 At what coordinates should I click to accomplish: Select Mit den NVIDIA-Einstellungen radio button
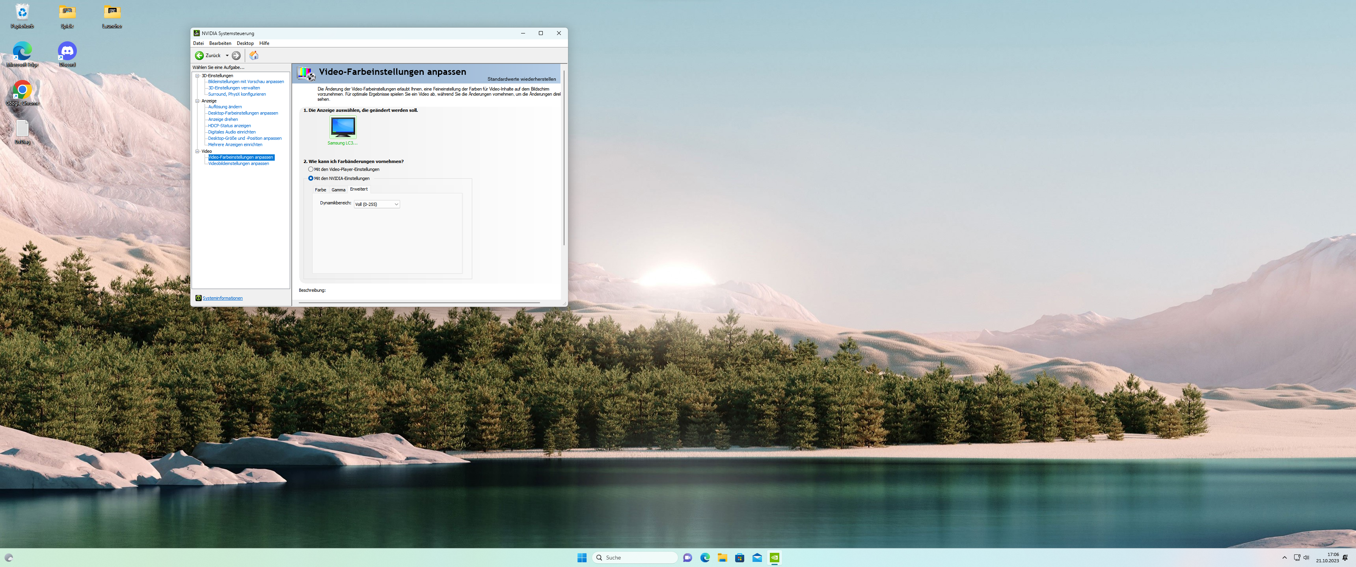[311, 178]
